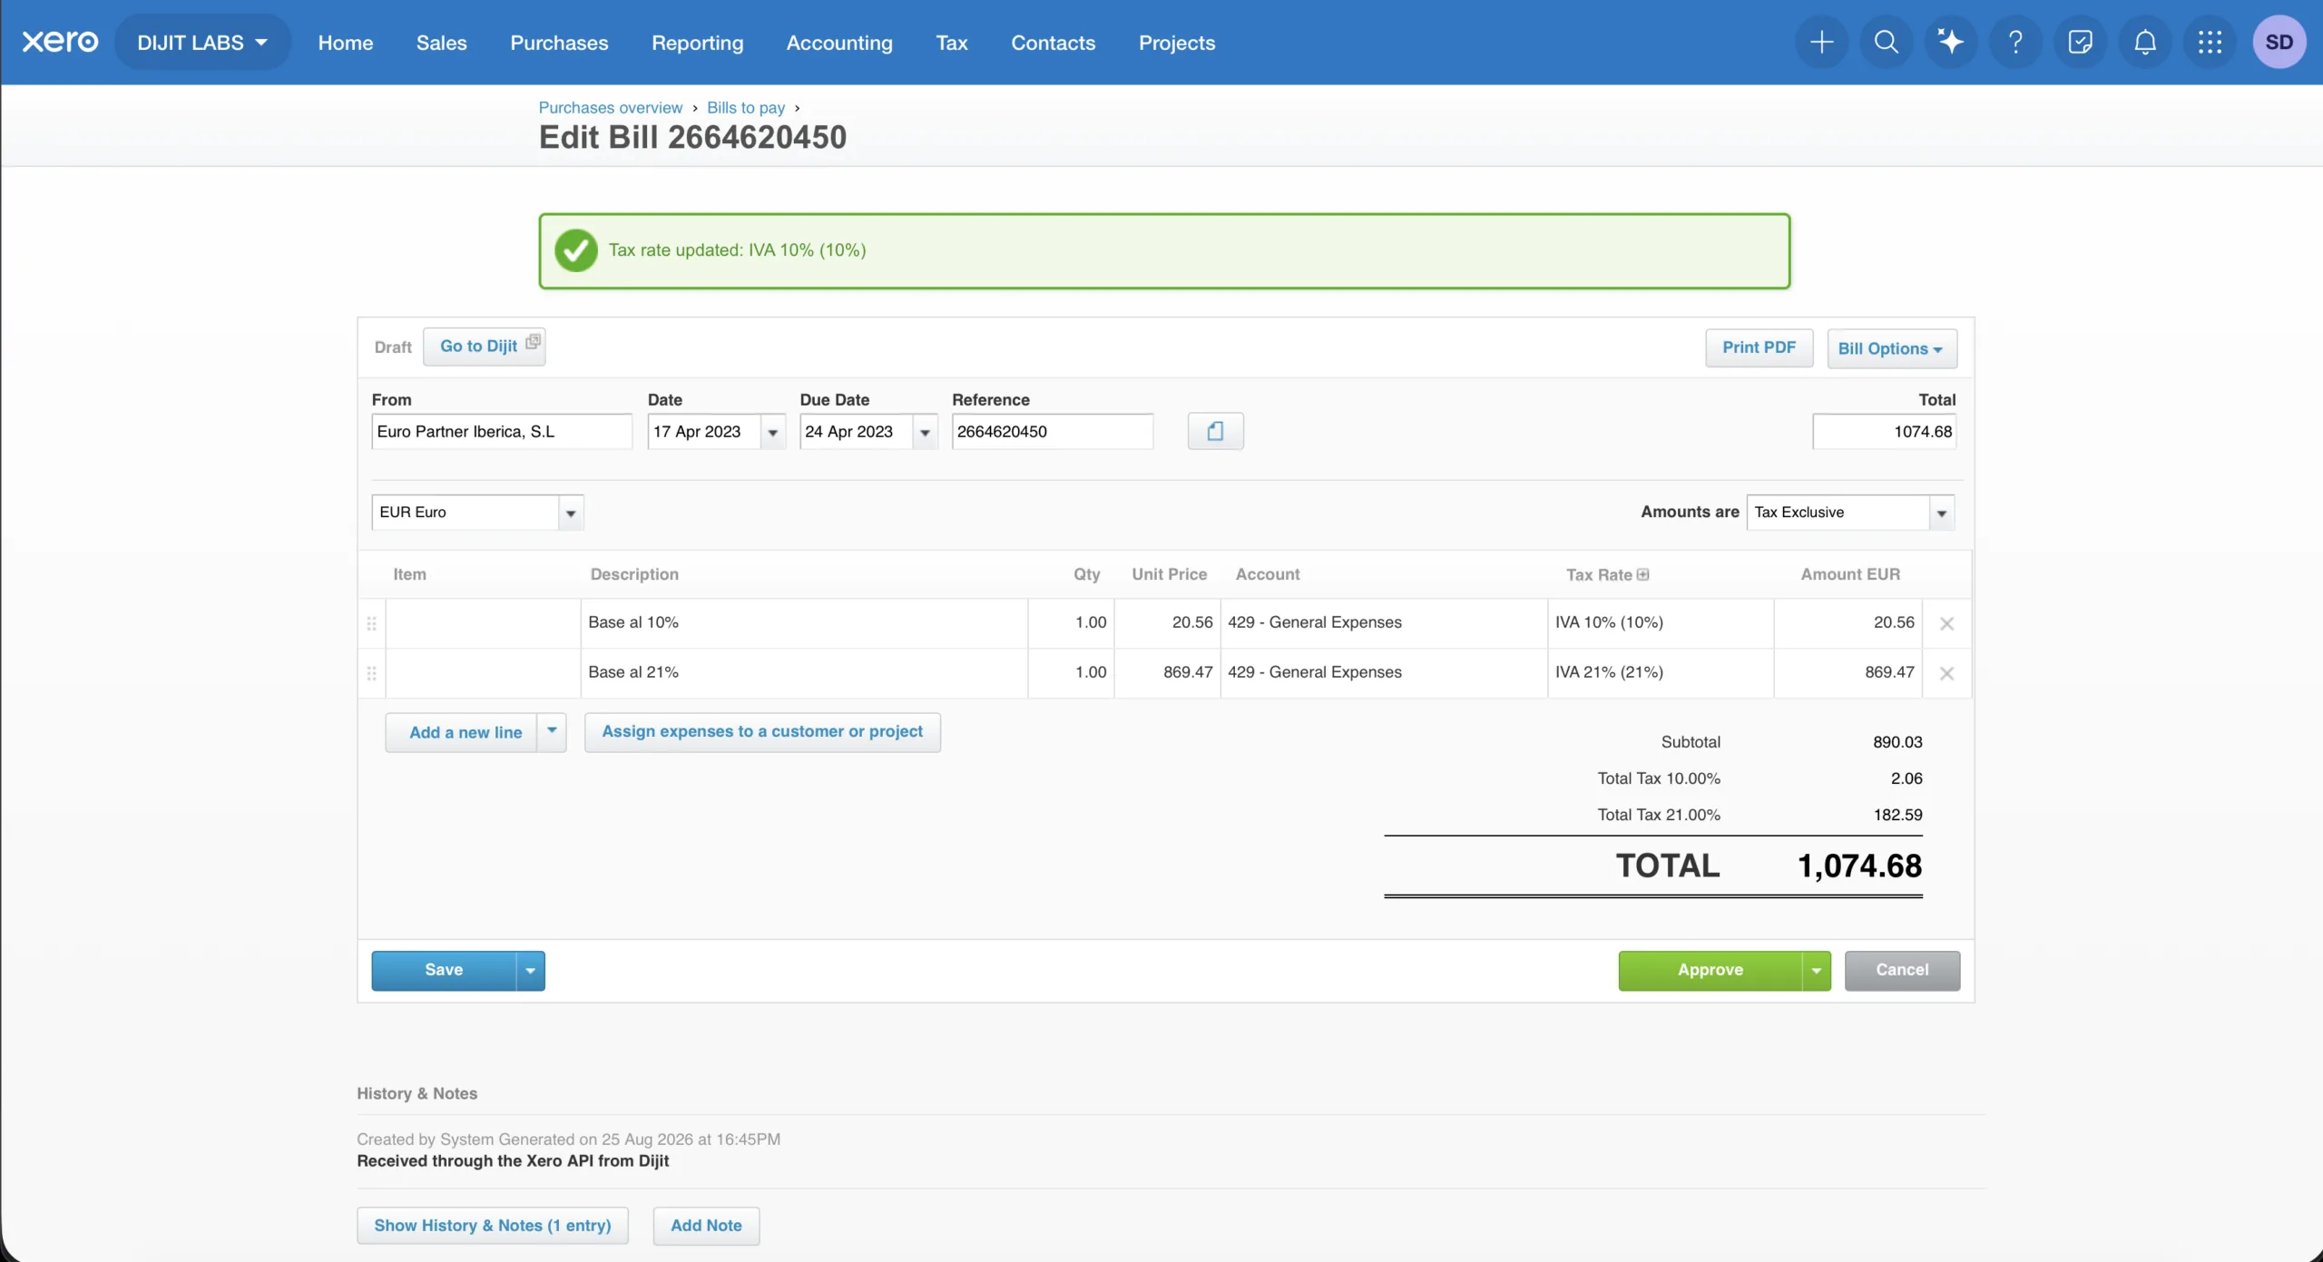Expand the Add a new line arrow

552,731
